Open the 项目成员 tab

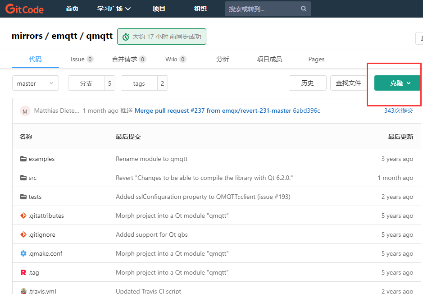click(x=269, y=59)
